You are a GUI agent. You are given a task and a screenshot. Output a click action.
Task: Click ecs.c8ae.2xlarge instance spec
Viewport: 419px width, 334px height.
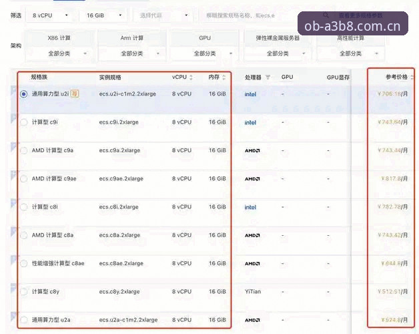[121, 264]
